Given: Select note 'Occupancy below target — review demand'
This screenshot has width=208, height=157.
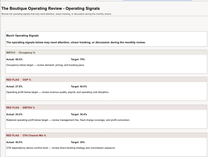Looking at the screenshot, I should coord(46,65).
